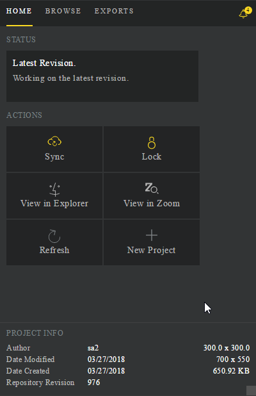
Task: Click the View in Explorer label
Action: (x=54, y=203)
